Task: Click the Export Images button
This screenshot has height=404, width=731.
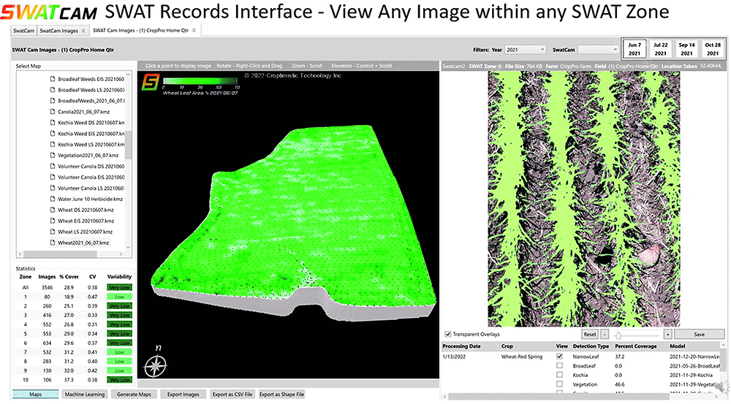Action: pos(183,395)
